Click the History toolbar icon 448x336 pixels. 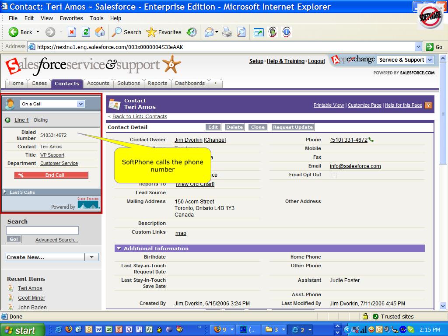click(192, 32)
